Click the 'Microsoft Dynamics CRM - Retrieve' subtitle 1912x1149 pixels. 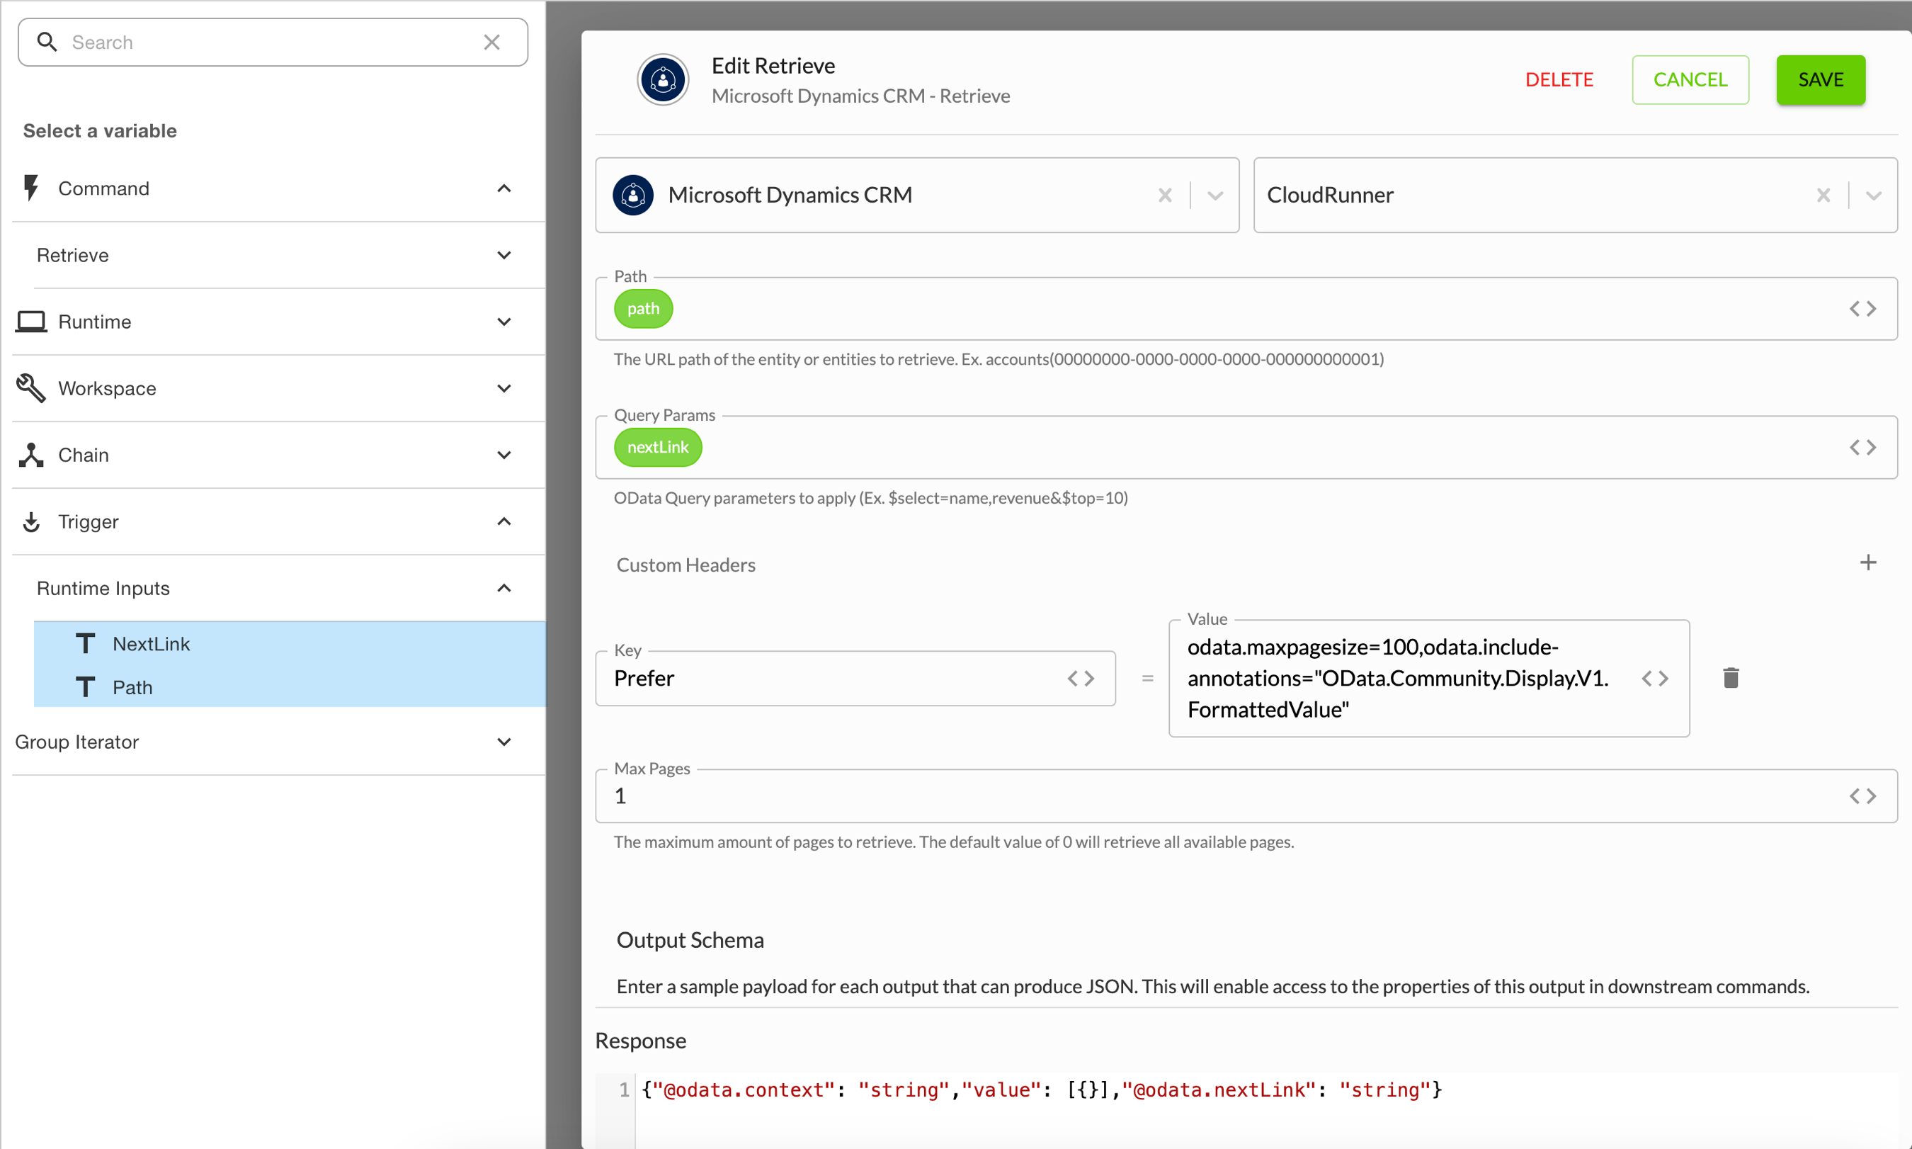(x=860, y=96)
